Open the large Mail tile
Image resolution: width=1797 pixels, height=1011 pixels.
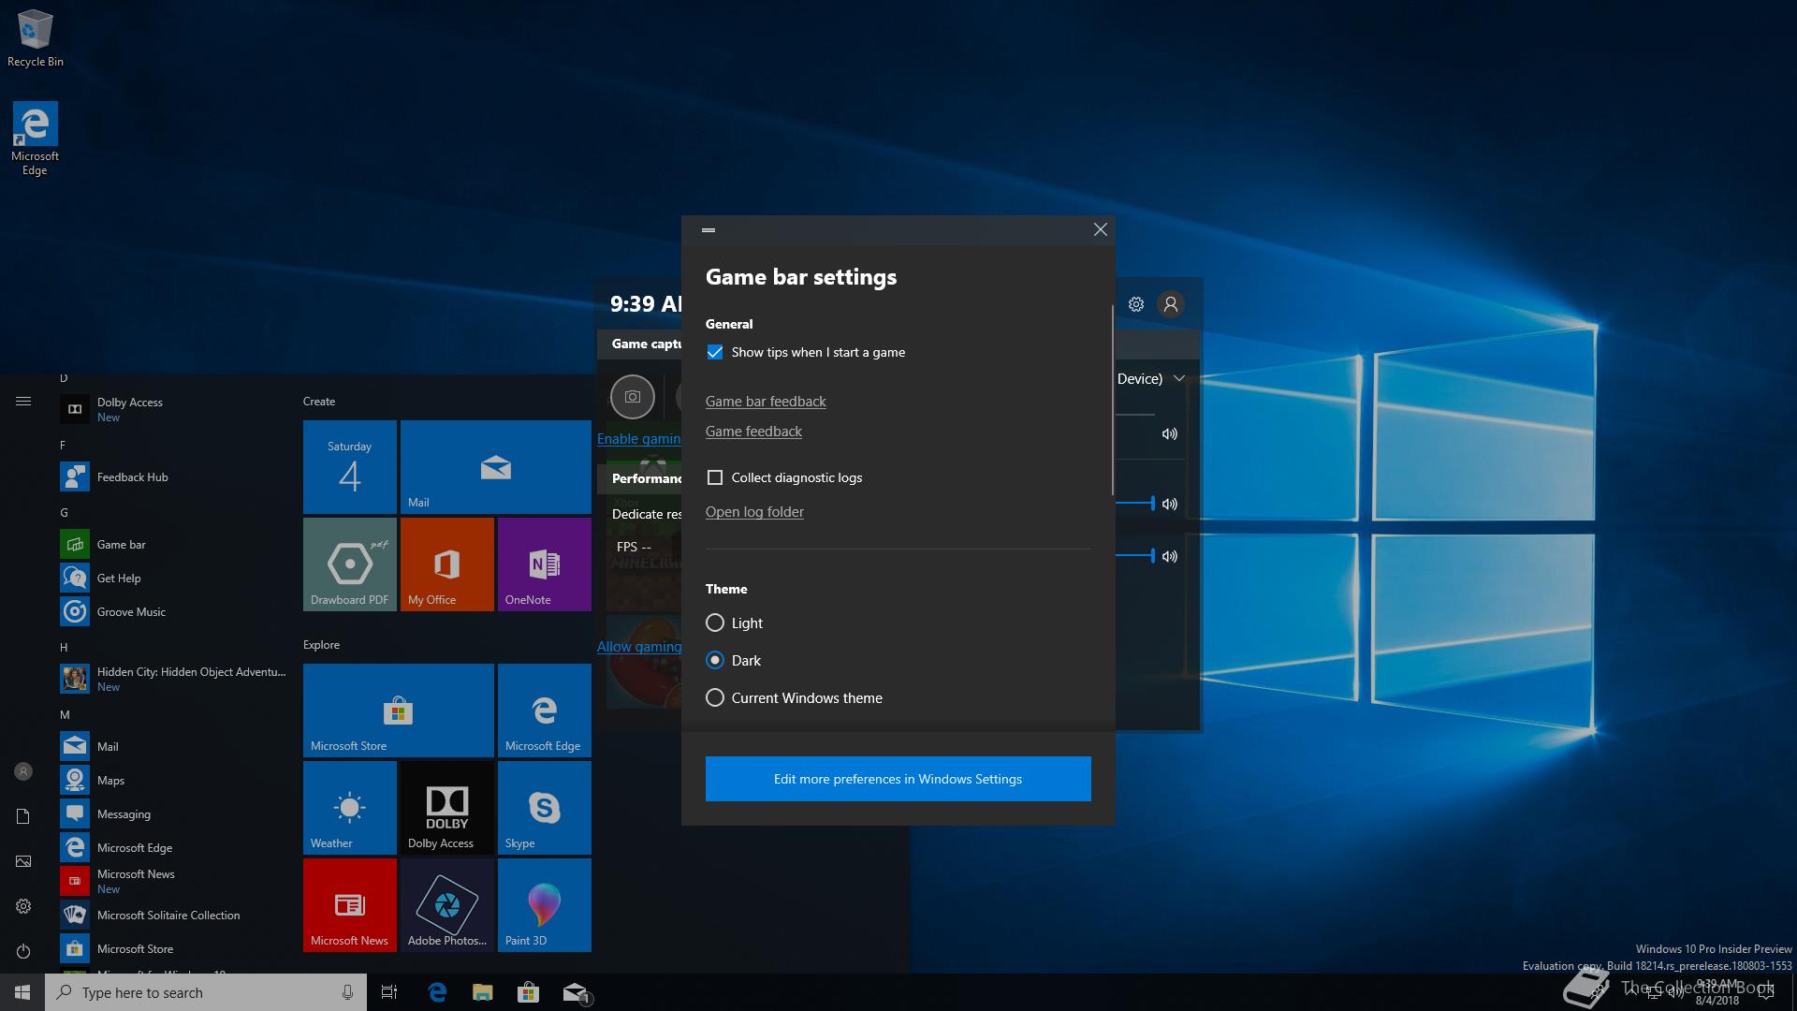[x=495, y=466]
